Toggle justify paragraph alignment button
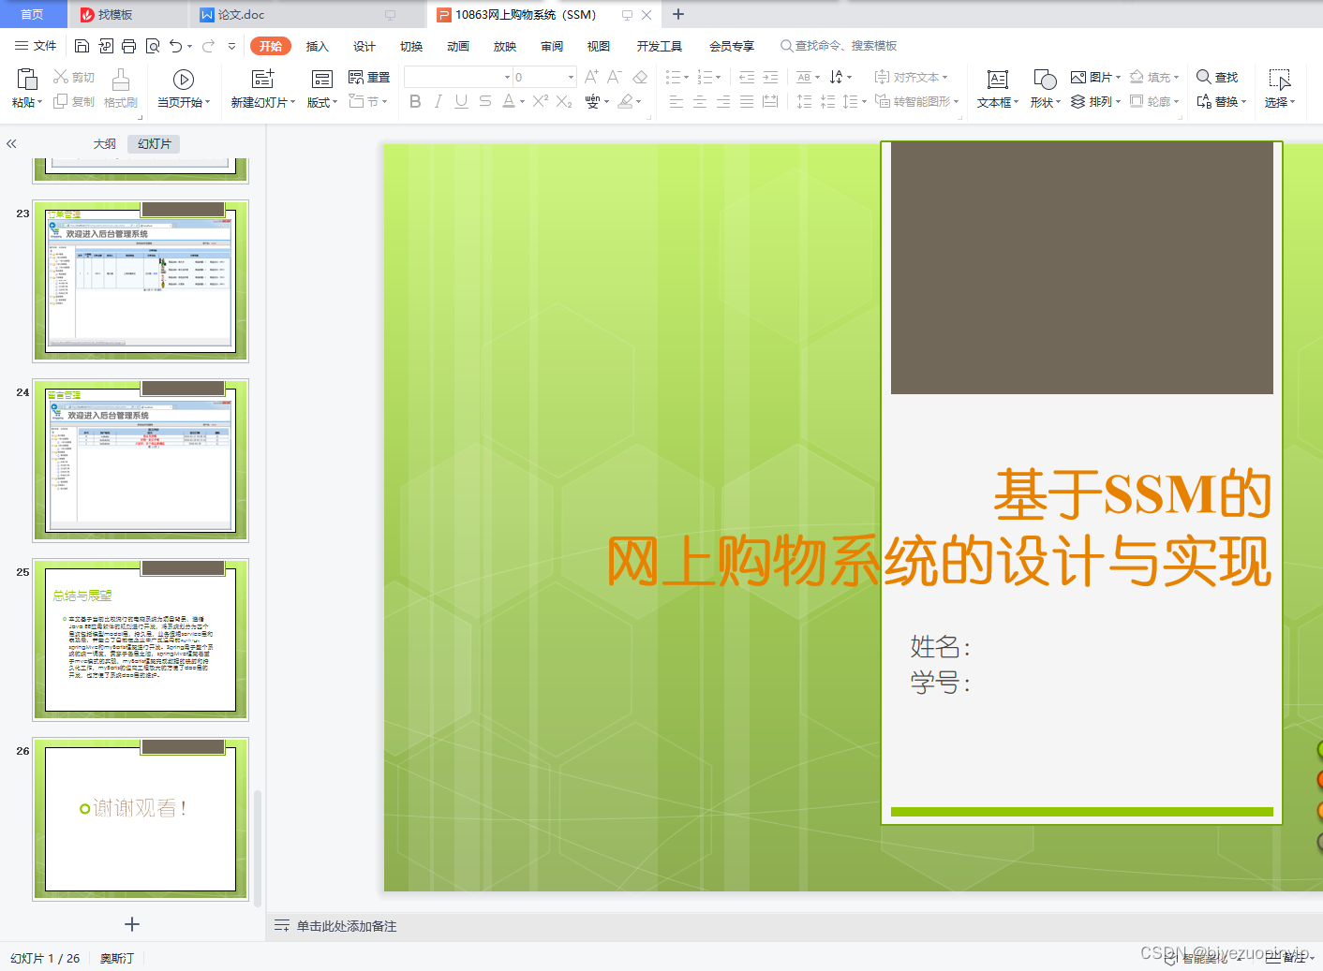1323x971 pixels. 747,101
